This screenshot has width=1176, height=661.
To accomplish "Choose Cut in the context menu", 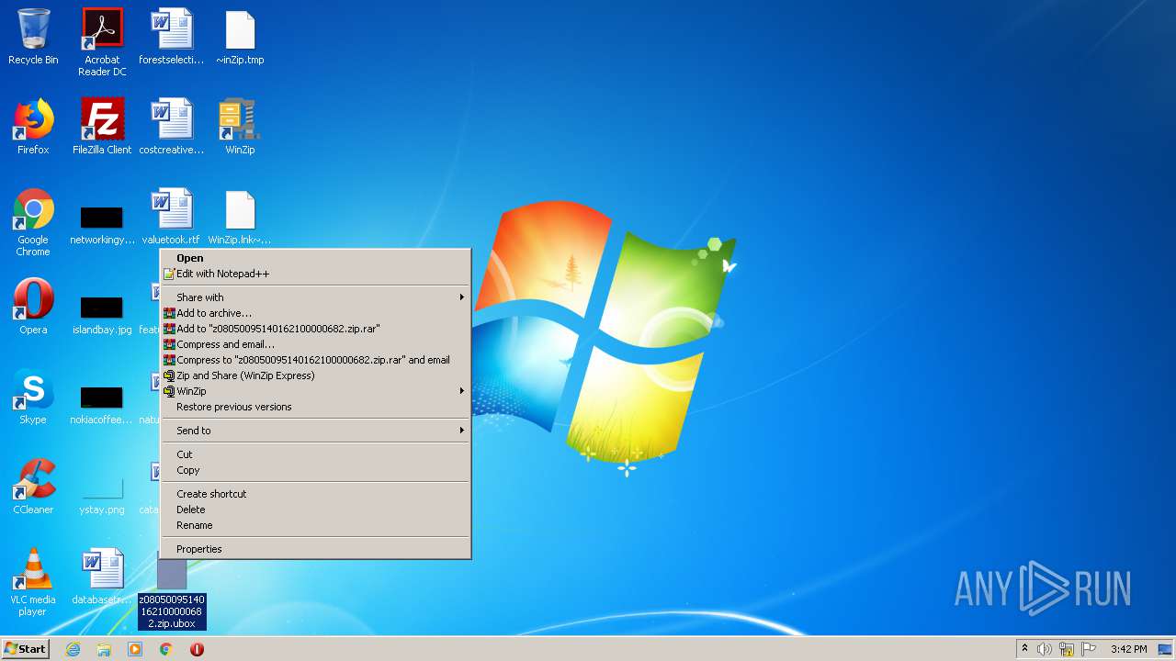I will 315,454.
